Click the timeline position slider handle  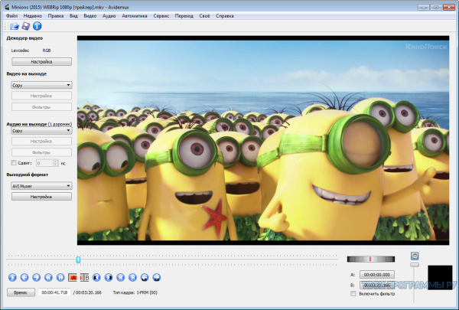(x=78, y=259)
